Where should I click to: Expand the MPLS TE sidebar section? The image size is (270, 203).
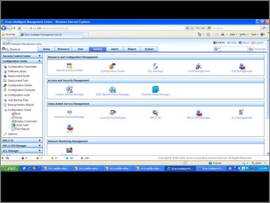click(x=40, y=140)
